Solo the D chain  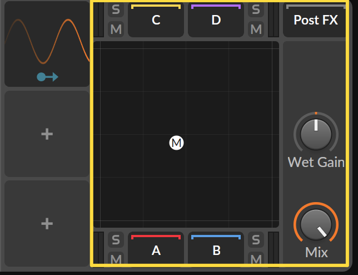256,10
